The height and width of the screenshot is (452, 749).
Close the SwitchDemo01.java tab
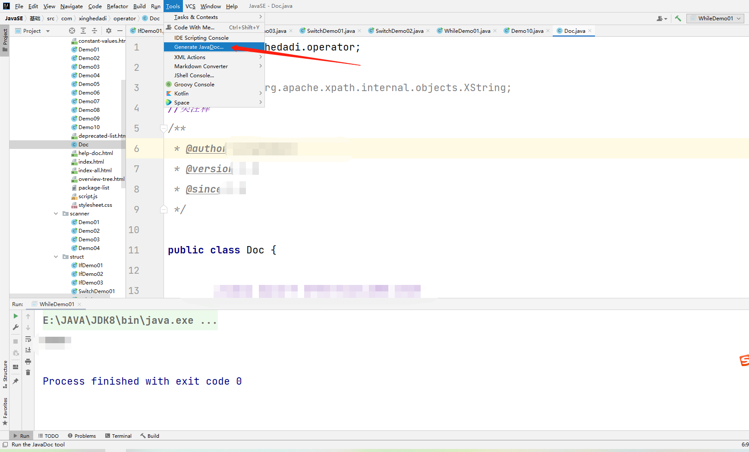pyautogui.click(x=359, y=31)
